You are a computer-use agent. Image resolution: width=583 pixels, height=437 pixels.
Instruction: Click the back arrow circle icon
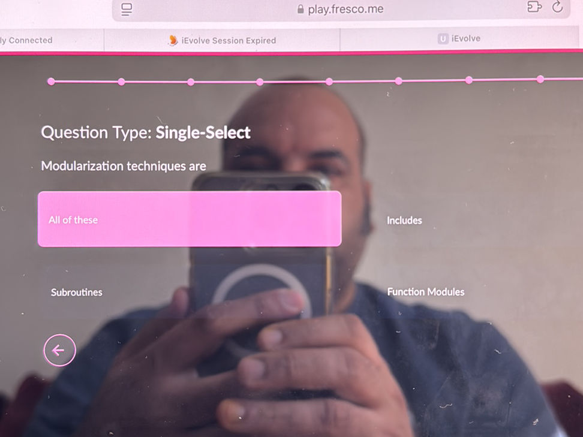coord(59,350)
